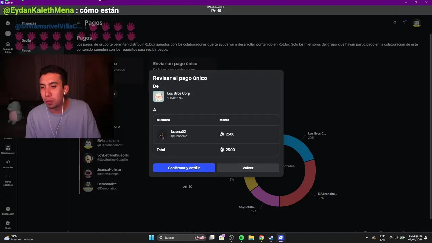Click the Volver button
This screenshot has width=432, height=243.
coord(248,168)
